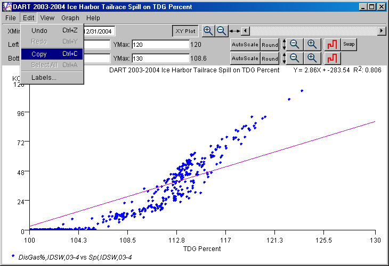This screenshot has height=266, width=389.
Task: Click the red step-line icon in bottom axis row
Action: [x=332, y=58]
